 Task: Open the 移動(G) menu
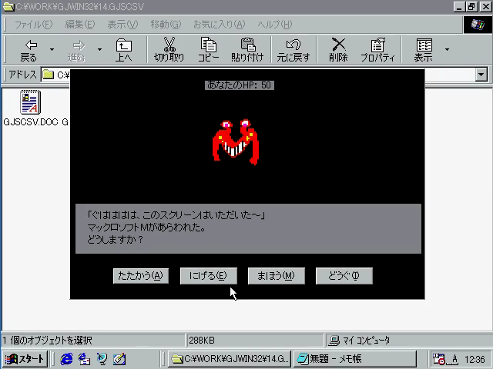pyautogui.click(x=166, y=25)
